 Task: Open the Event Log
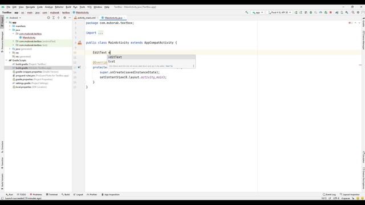(x=329, y=195)
